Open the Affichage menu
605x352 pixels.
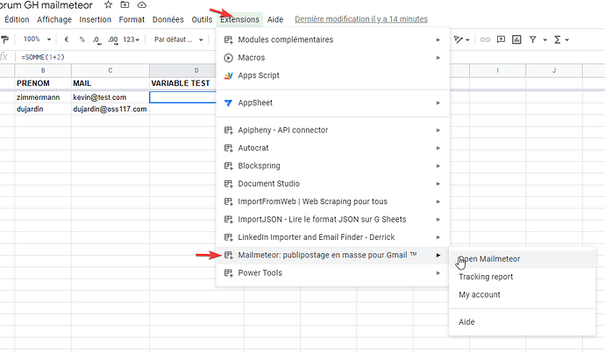(x=54, y=19)
